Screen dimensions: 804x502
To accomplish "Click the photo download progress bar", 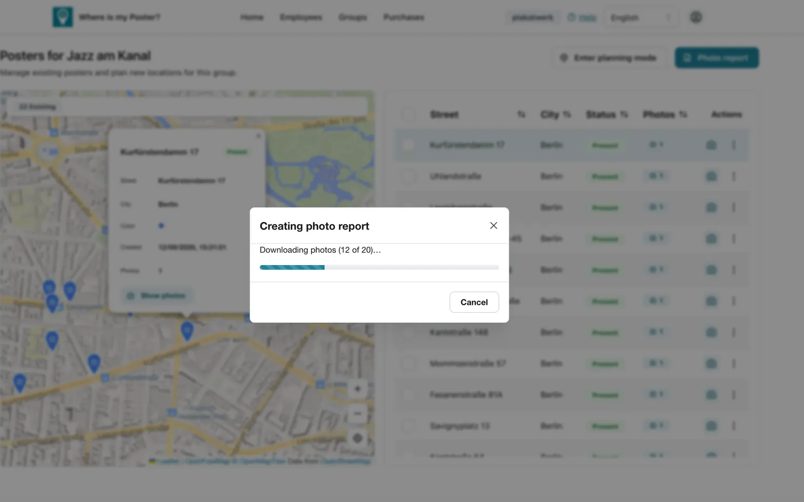I will point(379,268).
